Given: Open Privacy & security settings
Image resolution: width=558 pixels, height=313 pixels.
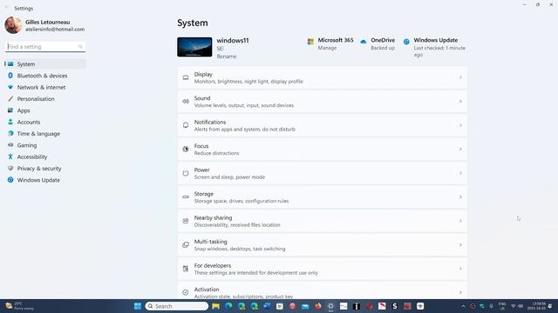Looking at the screenshot, I should click(45, 168).
